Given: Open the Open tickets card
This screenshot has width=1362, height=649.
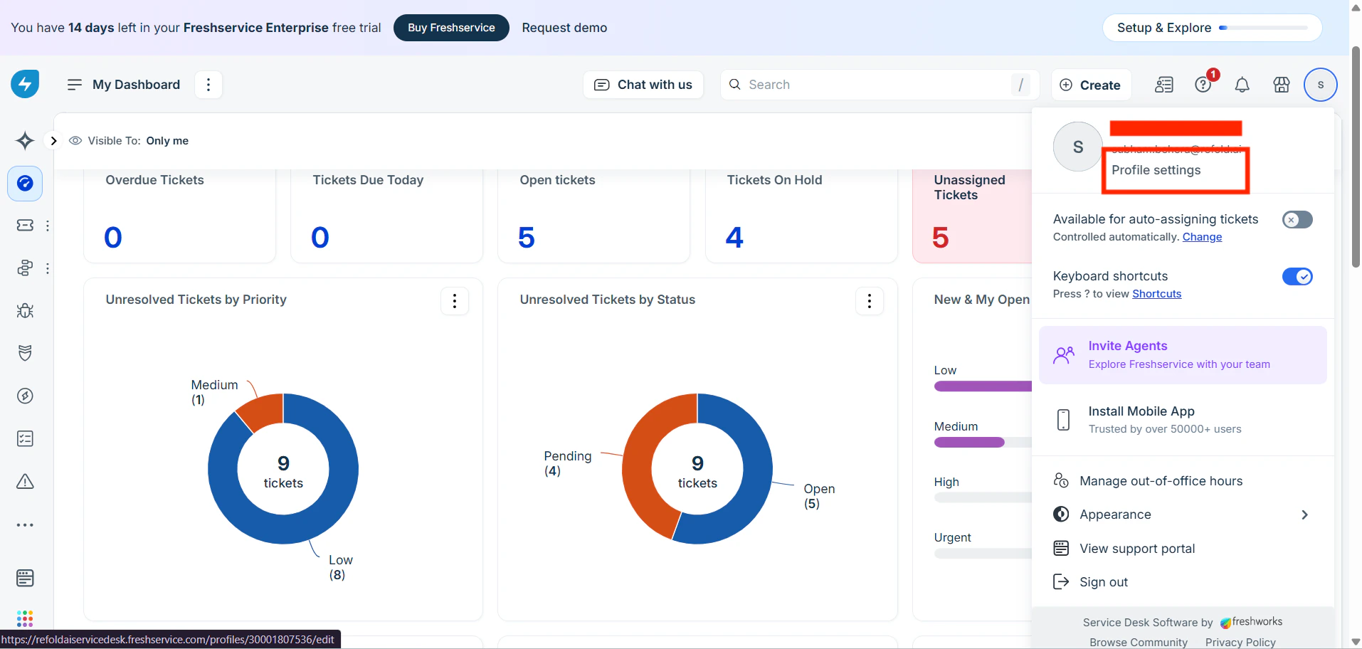Looking at the screenshot, I should tap(594, 216).
